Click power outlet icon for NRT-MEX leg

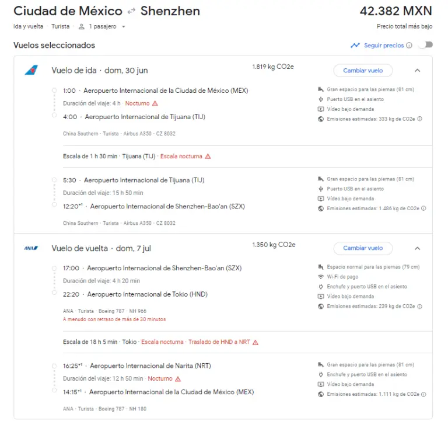tap(321, 374)
